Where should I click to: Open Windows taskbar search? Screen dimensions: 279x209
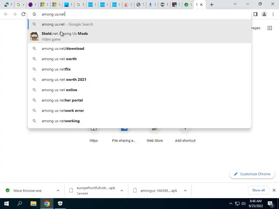[x=20, y=204]
